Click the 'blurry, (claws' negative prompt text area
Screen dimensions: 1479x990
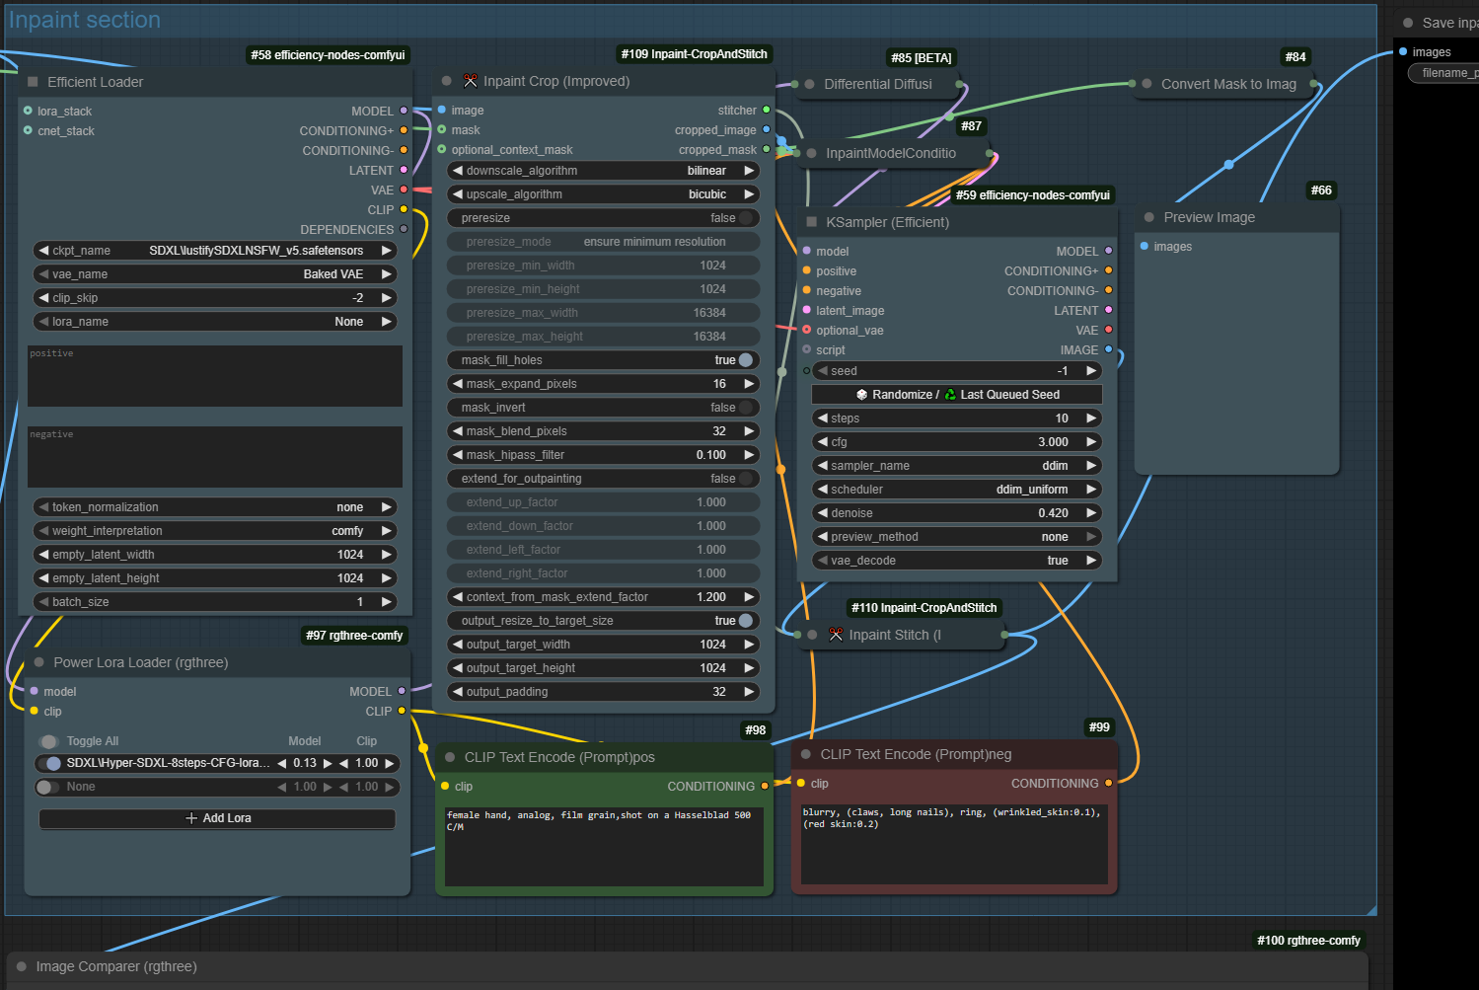(x=954, y=844)
